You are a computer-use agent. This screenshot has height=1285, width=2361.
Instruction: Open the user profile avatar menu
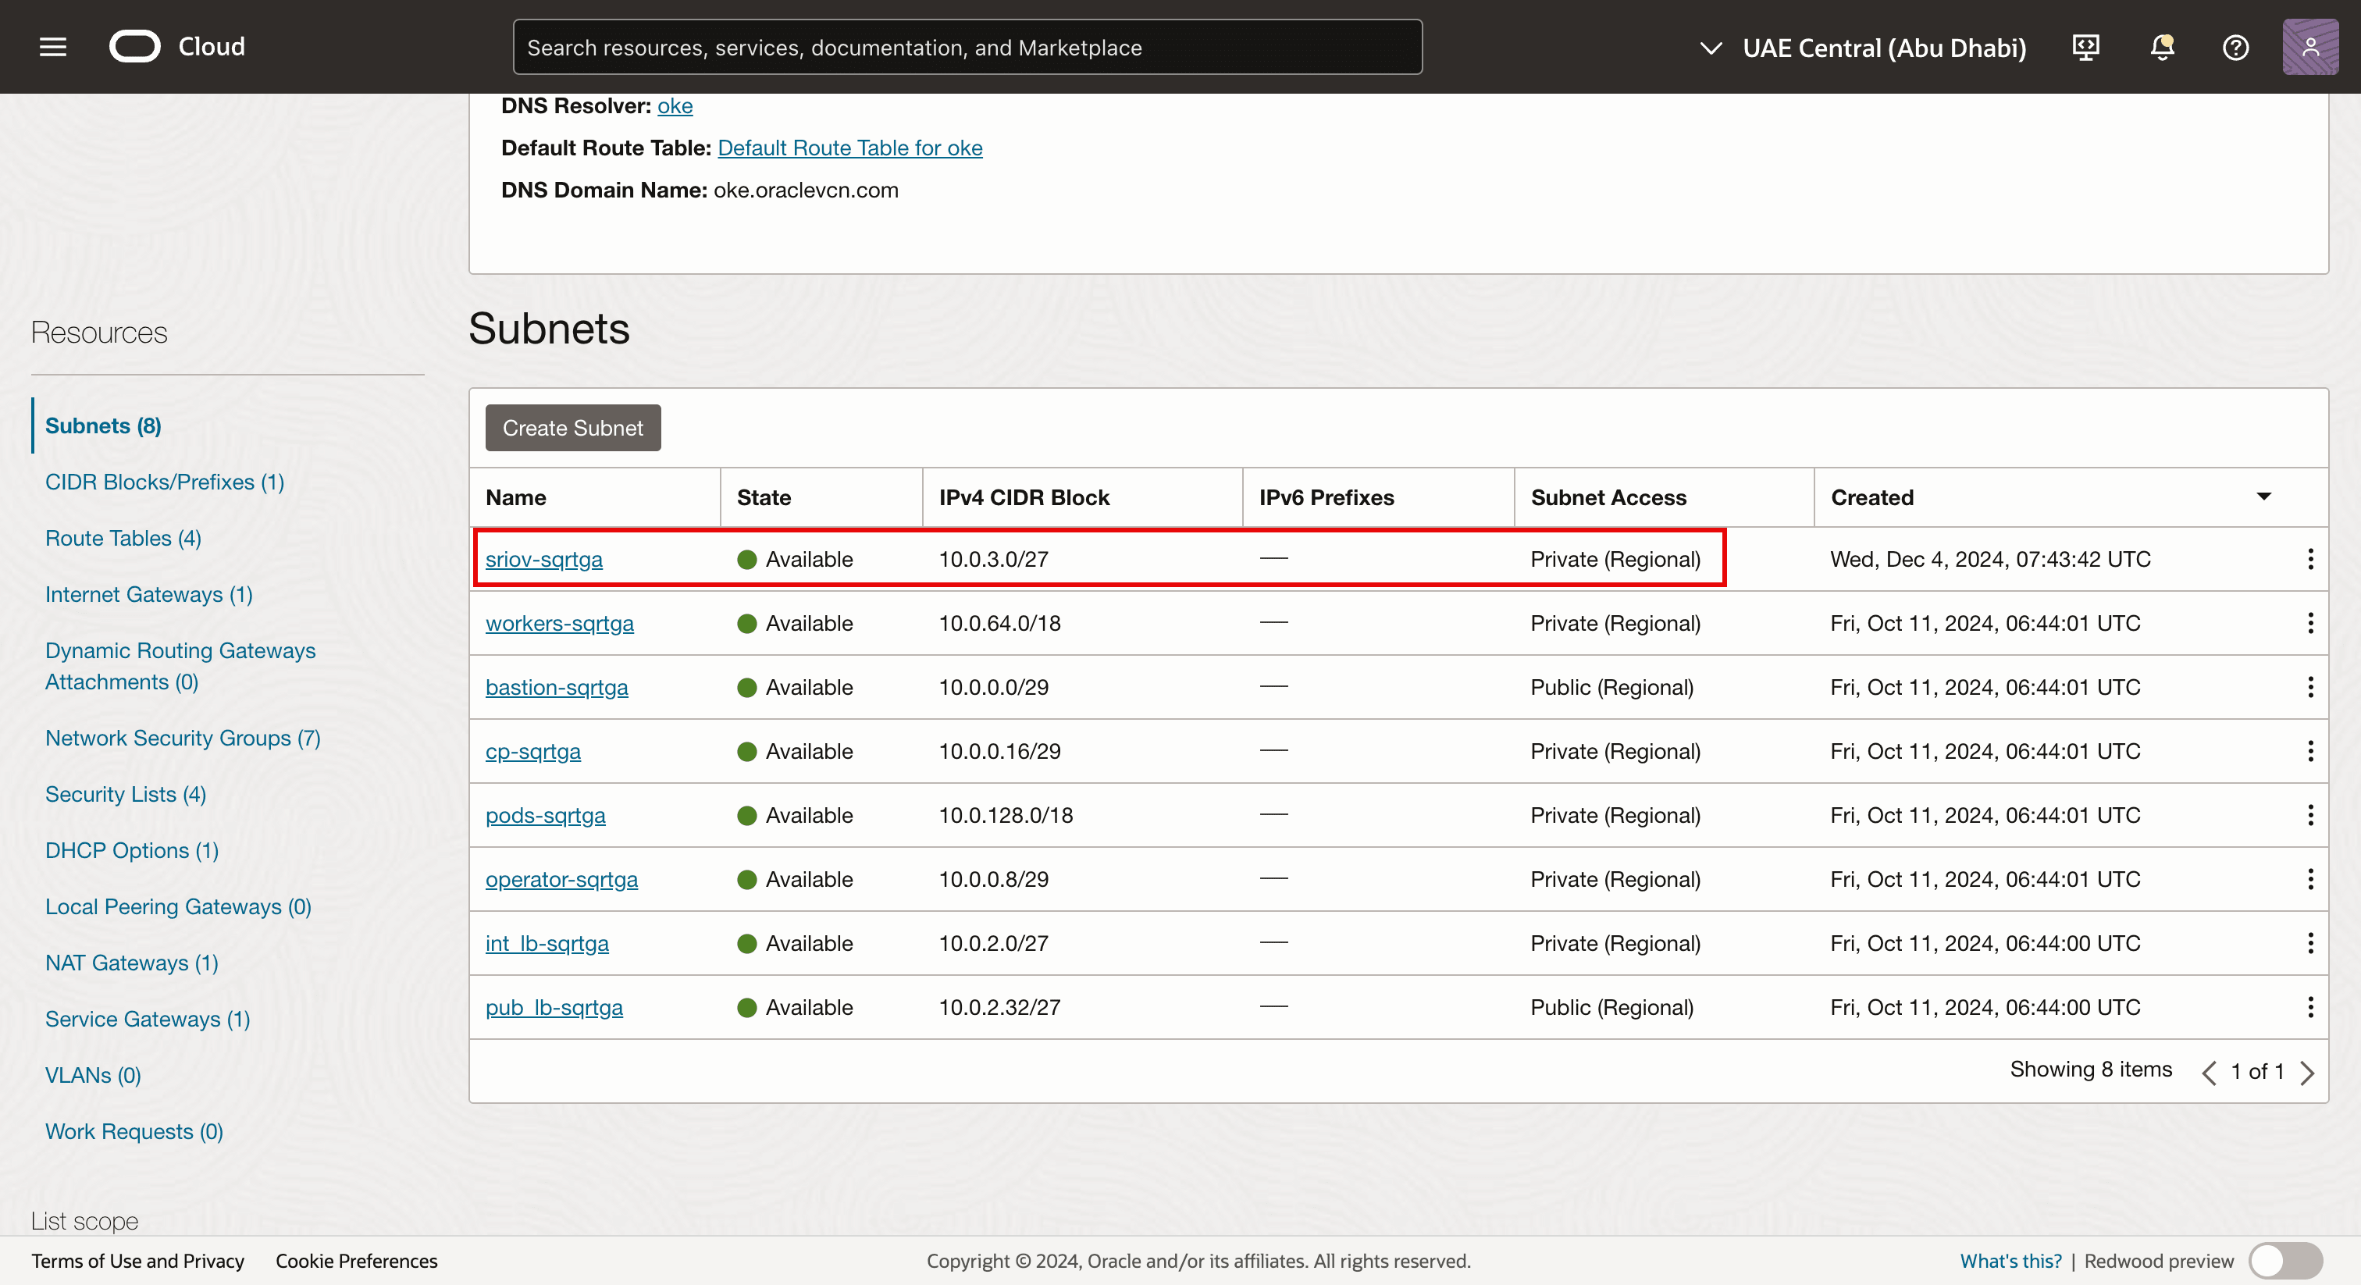click(x=2309, y=47)
